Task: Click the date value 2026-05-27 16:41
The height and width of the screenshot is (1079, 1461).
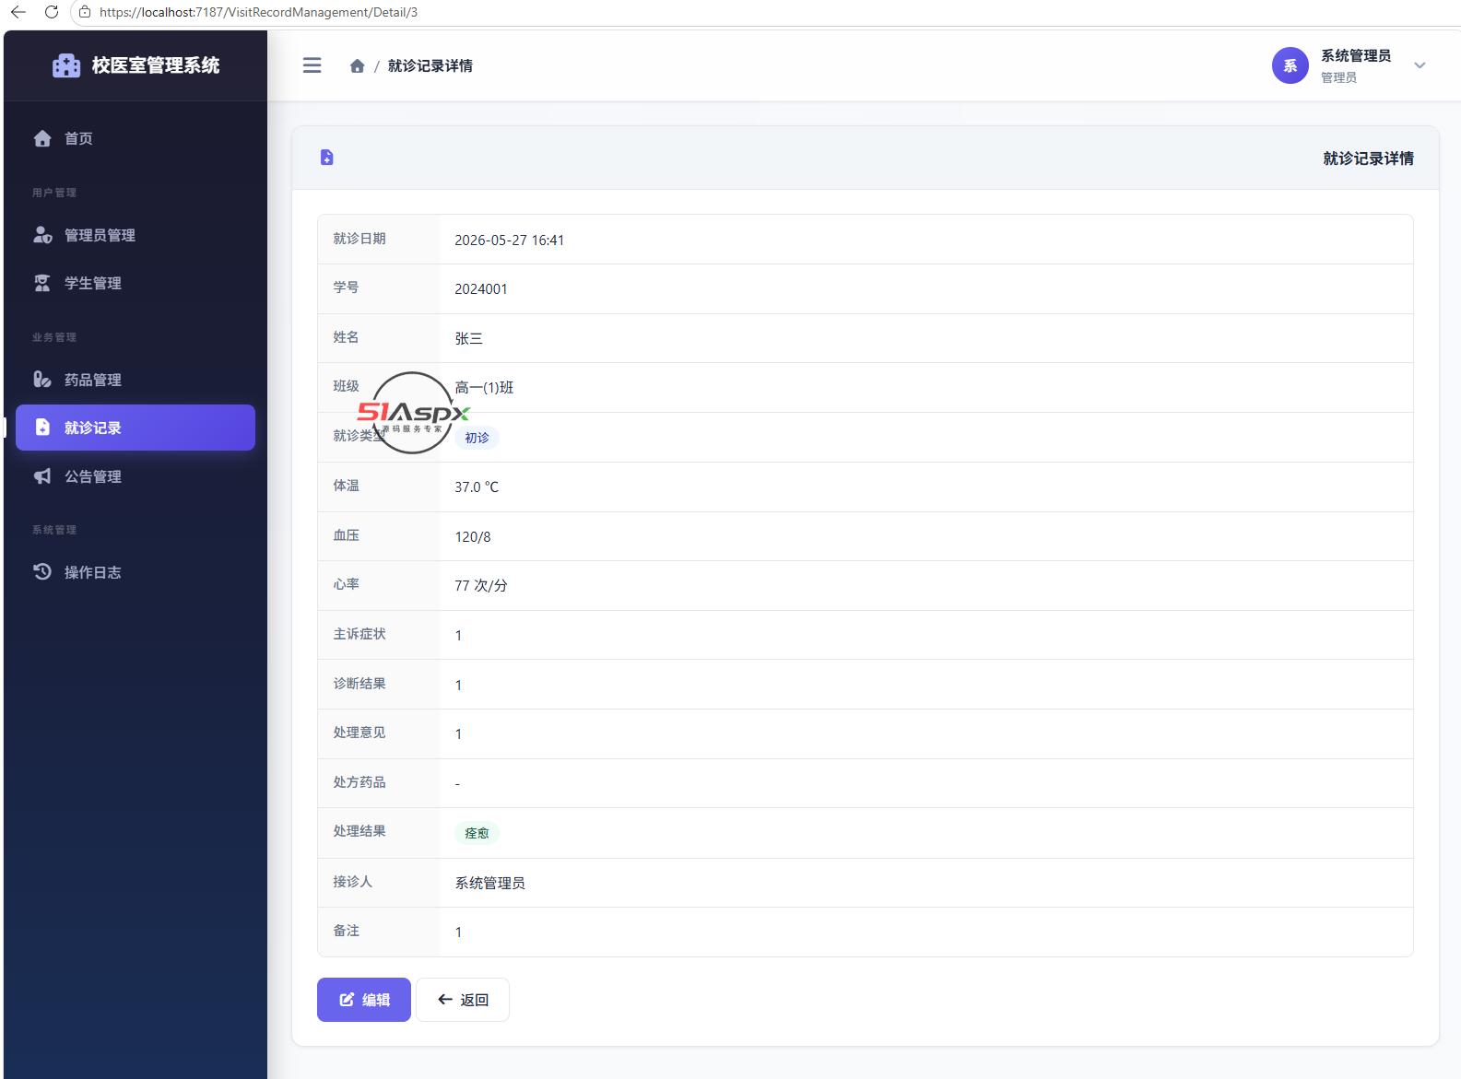Action: point(509,240)
